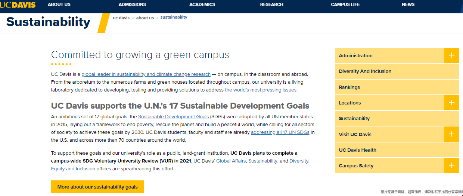Click the 'uc davis' breadcrumb link
463x196 pixels.
121,18
